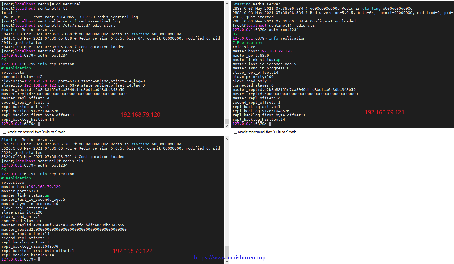Click 'master_link_status:up' in bottom-left terminal
This screenshot has width=454, height=264.
pos(25,195)
